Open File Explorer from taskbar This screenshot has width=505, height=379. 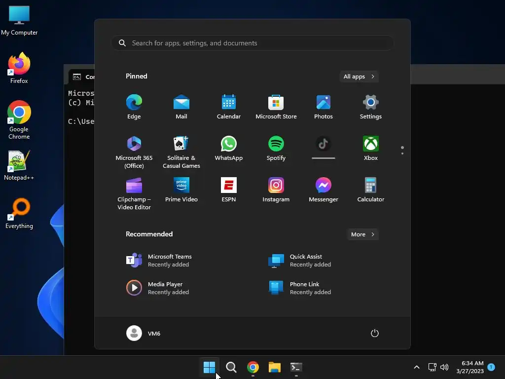point(275,367)
